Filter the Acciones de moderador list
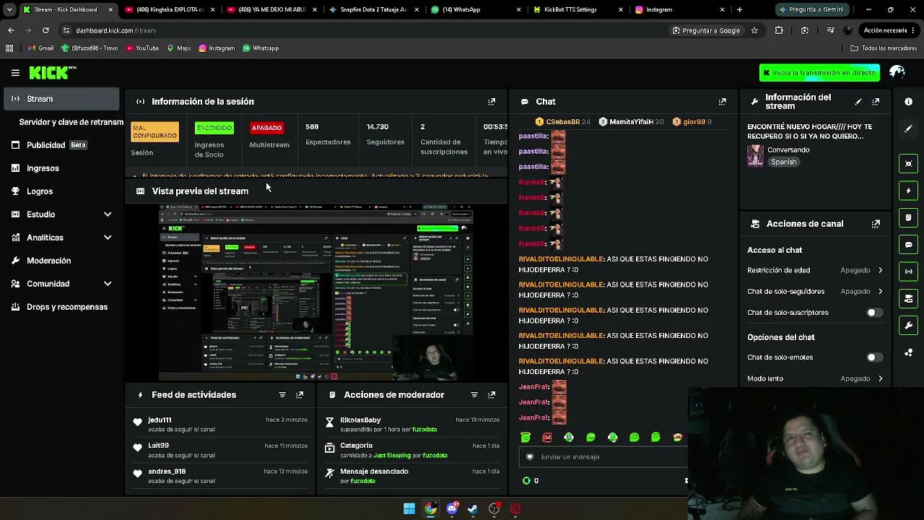924x520 pixels. (474, 395)
